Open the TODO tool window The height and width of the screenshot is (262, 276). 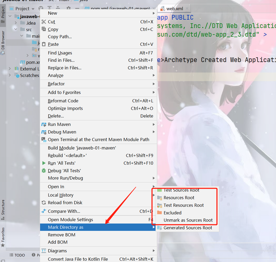click(x=17, y=255)
